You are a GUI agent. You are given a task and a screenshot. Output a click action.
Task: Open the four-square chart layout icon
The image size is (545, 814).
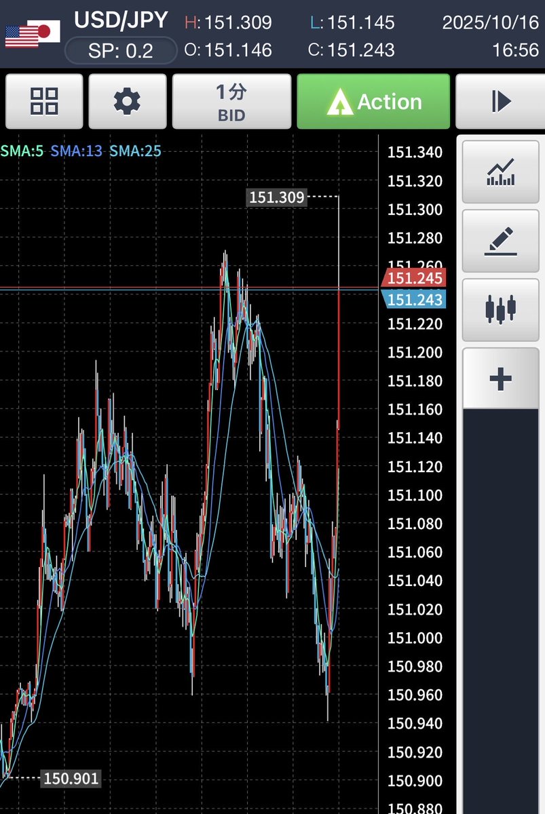click(x=44, y=102)
